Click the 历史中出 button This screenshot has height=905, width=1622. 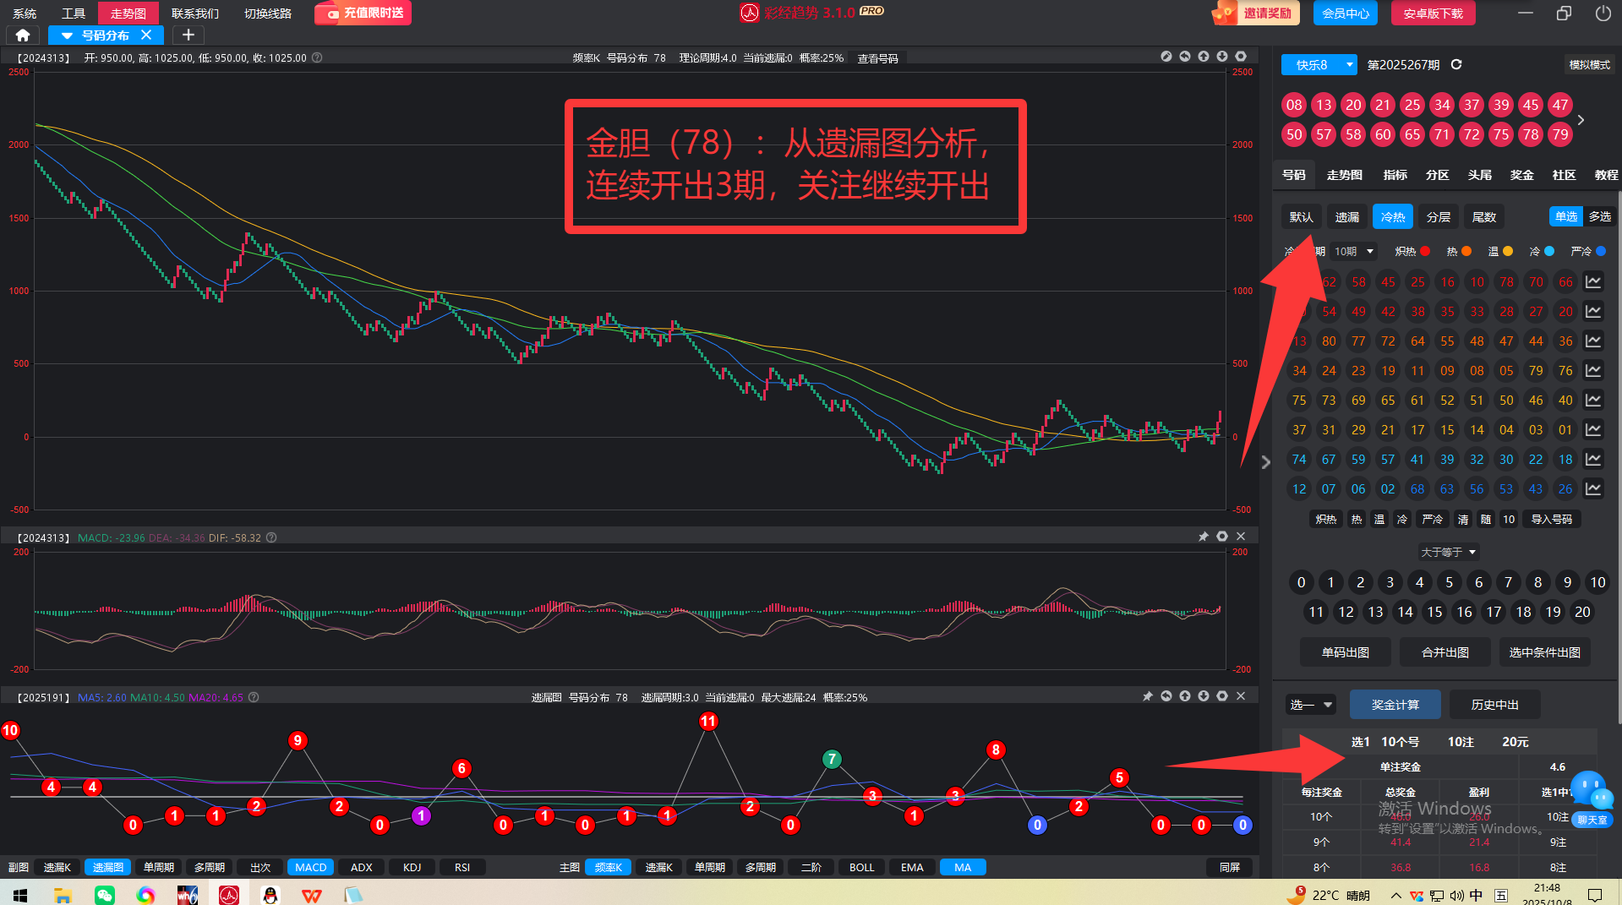pos(1494,705)
